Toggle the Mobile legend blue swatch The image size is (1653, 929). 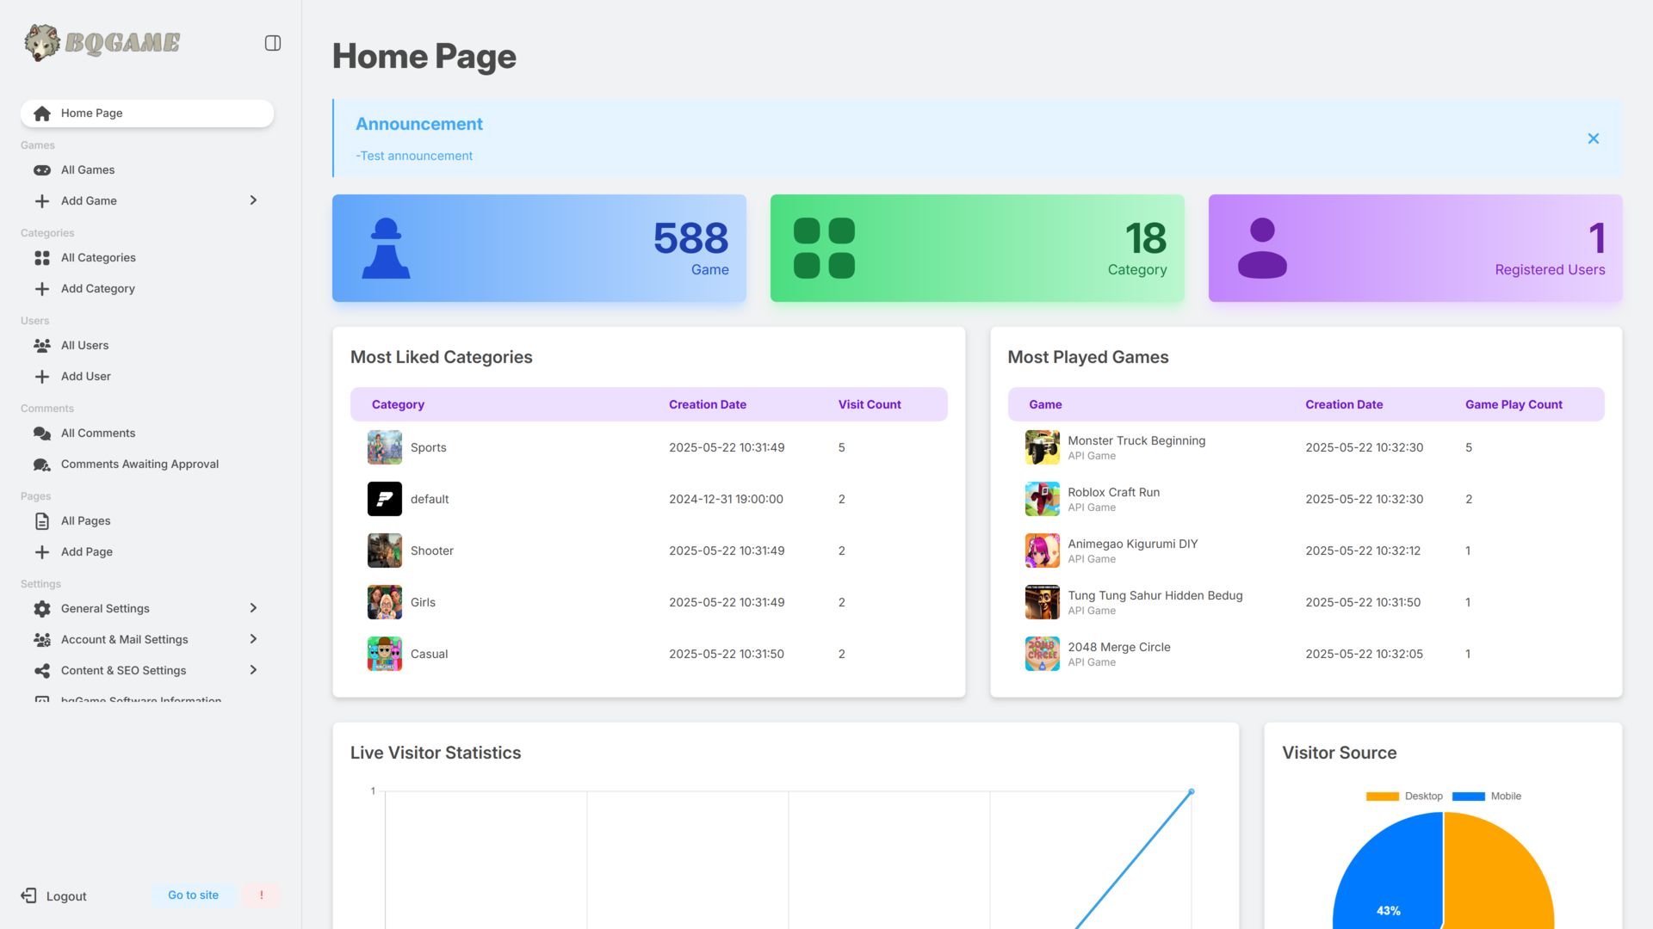pyautogui.click(x=1468, y=797)
